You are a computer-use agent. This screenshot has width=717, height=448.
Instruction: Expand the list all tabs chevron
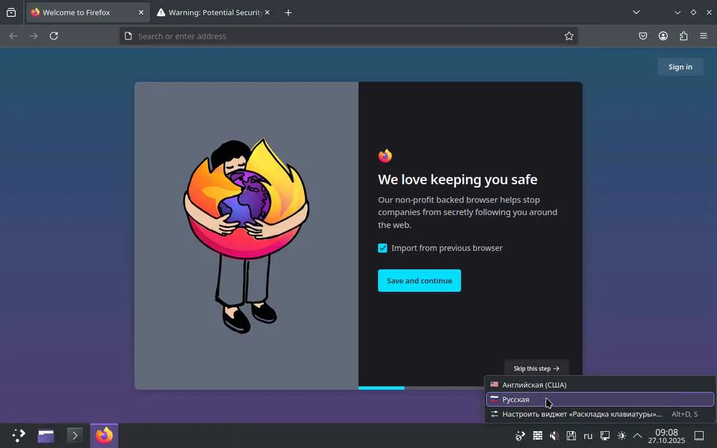pyautogui.click(x=636, y=12)
